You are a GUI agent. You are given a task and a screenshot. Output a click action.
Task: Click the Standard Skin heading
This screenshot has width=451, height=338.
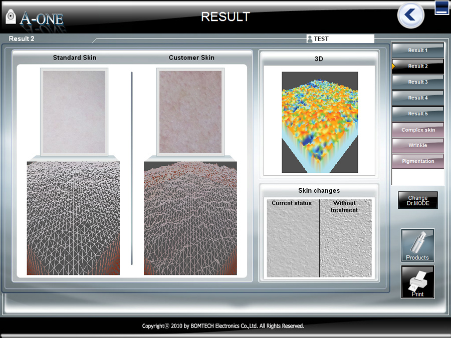coord(75,58)
